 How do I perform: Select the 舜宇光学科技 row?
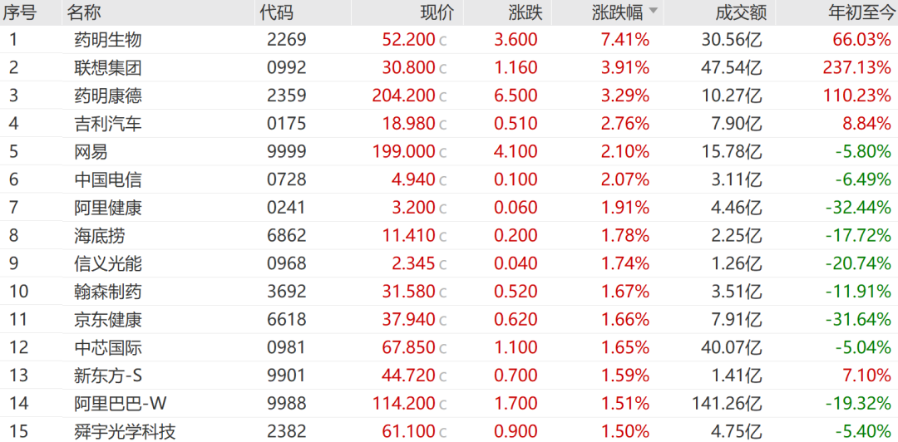(449, 430)
